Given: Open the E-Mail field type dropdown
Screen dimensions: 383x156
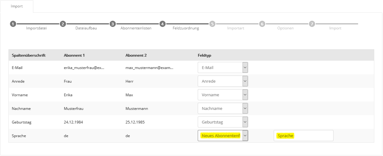Looking at the screenshot, I should [223, 67].
